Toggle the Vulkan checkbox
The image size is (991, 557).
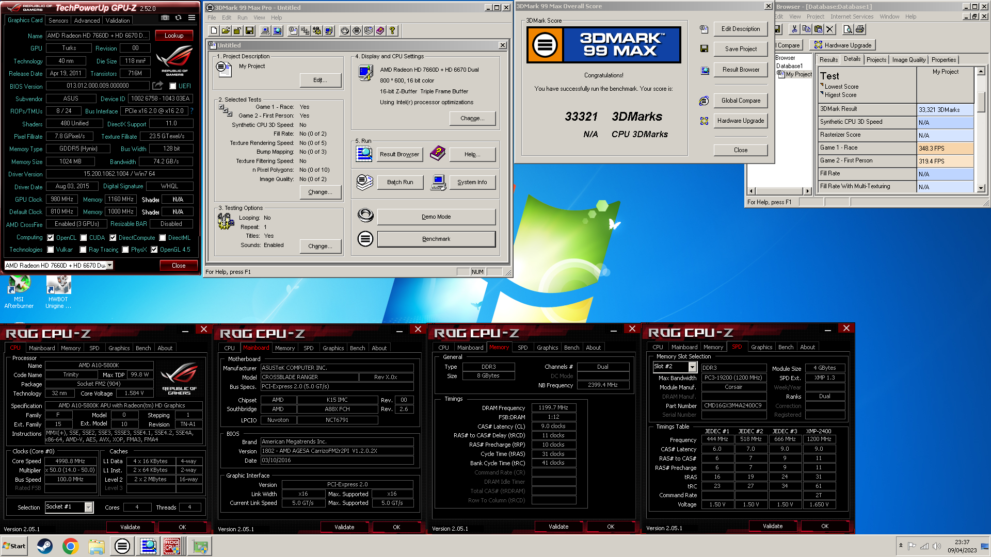click(x=51, y=250)
